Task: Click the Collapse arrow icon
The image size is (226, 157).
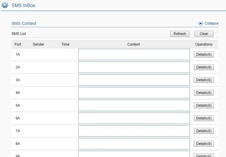Action: point(201,23)
